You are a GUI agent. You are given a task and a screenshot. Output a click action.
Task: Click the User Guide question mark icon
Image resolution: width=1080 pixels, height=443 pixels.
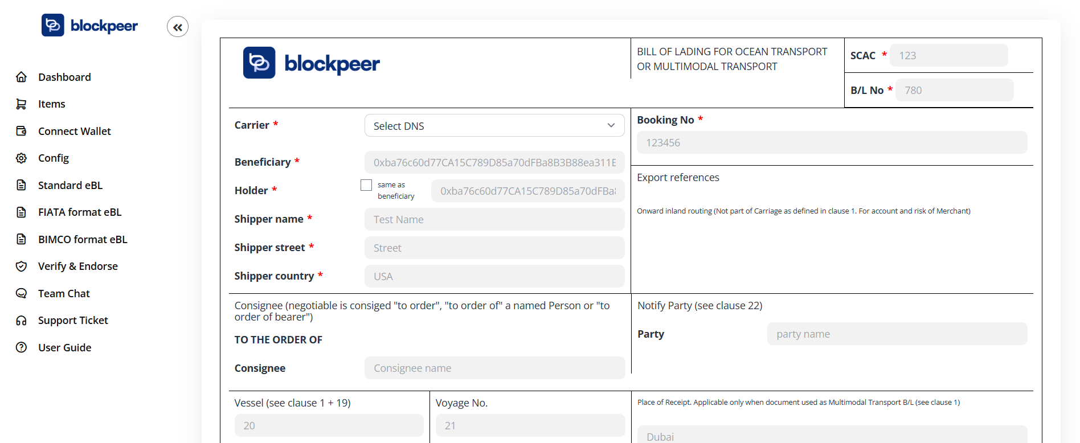point(21,347)
